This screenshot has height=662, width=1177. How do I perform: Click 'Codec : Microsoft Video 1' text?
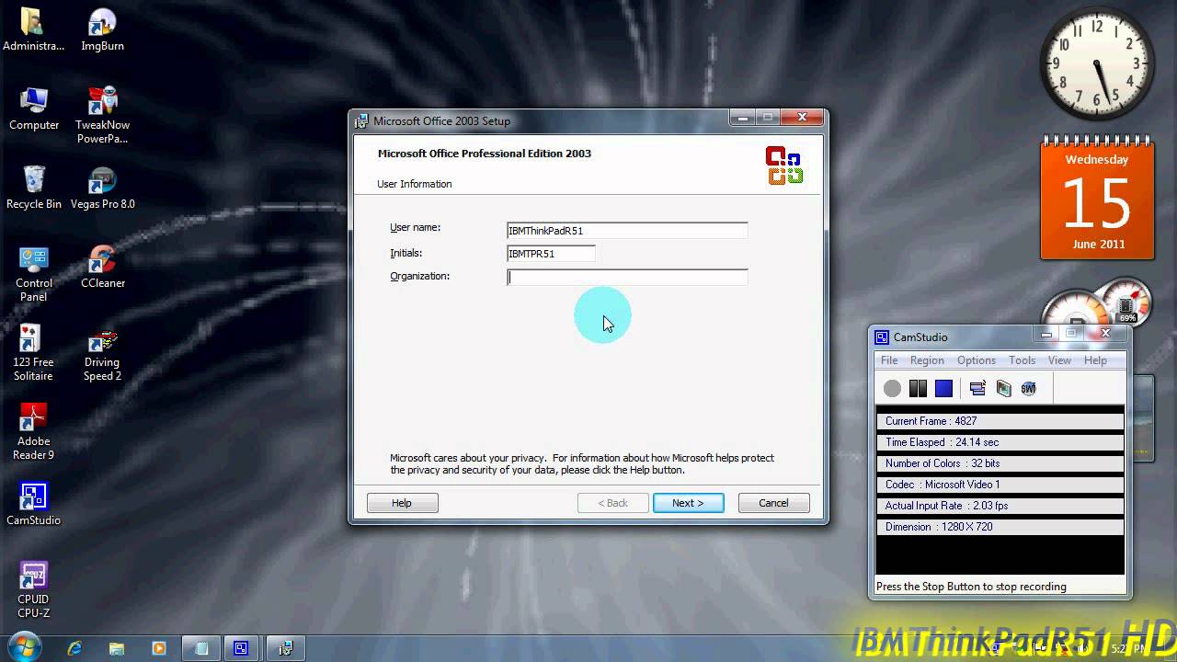click(x=943, y=485)
